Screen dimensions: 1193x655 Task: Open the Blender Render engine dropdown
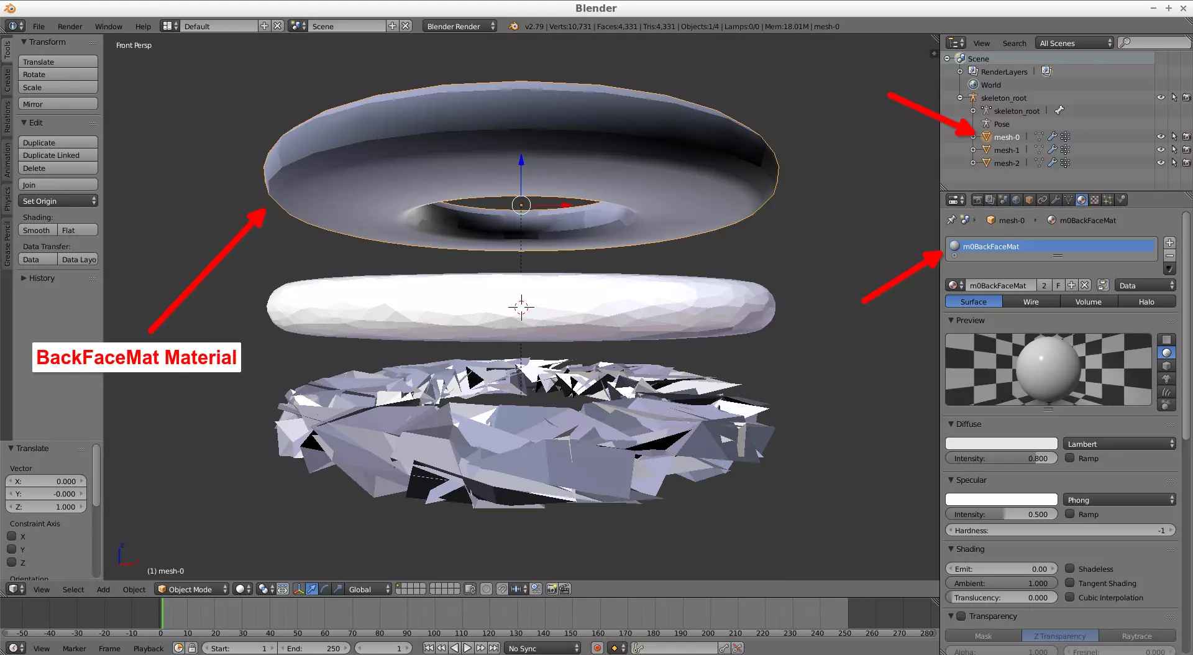pyautogui.click(x=460, y=26)
